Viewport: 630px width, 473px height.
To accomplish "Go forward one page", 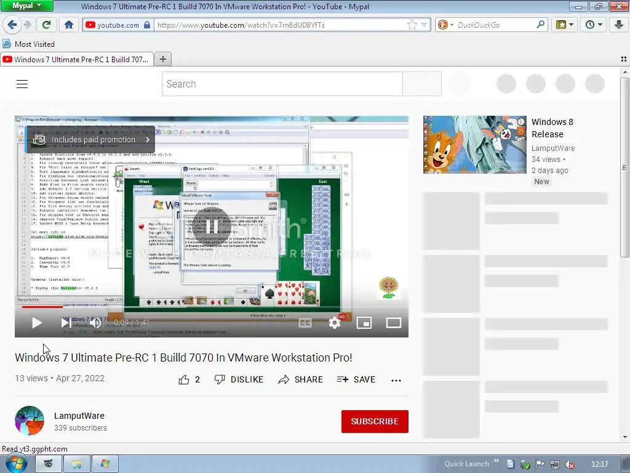I will click(x=28, y=25).
